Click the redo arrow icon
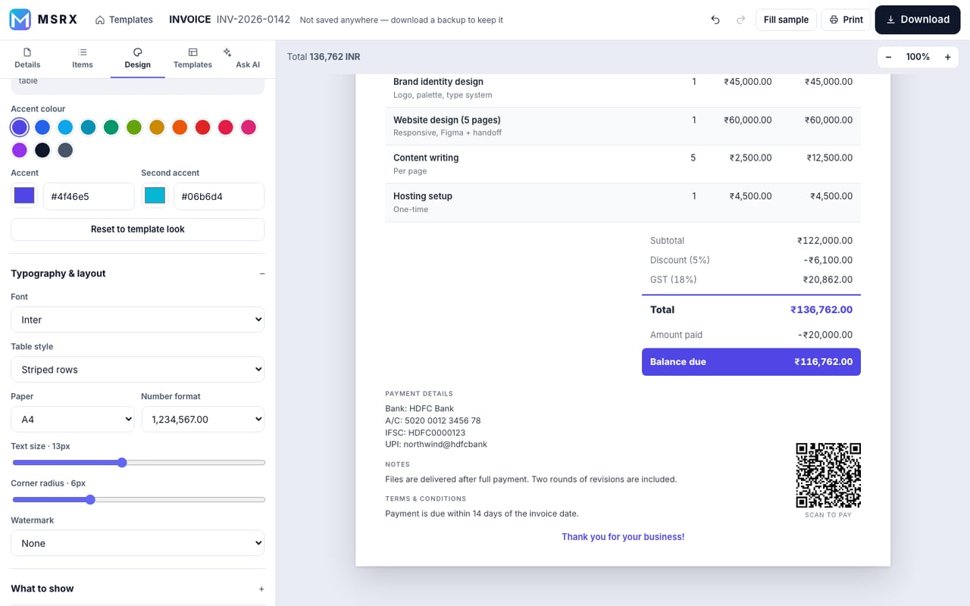This screenshot has height=606, width=970. 740,20
